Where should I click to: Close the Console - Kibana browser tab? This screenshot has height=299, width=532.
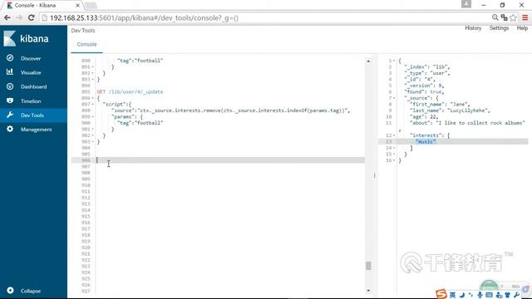[x=77, y=6]
